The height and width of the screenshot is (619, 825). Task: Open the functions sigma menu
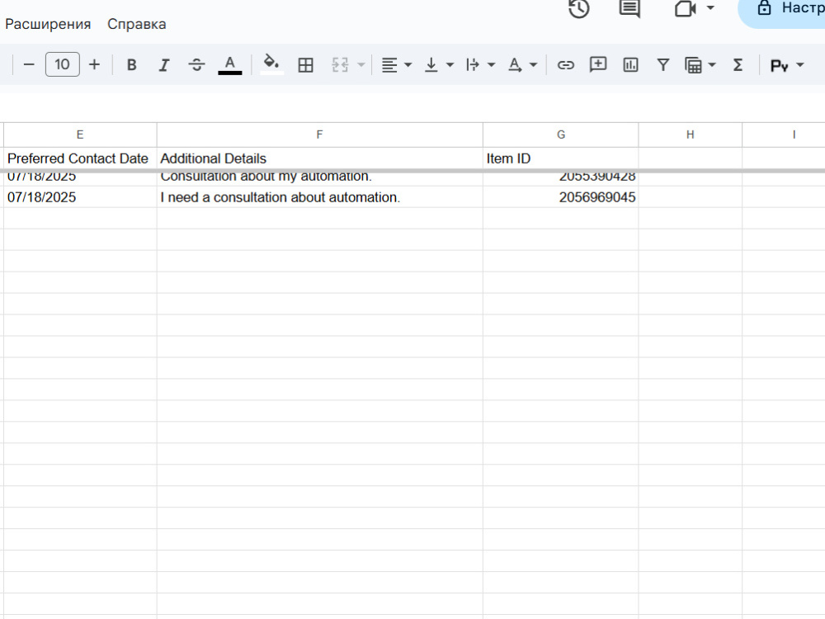tap(738, 64)
